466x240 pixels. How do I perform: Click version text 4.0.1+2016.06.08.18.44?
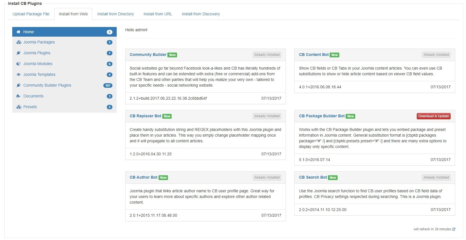(320, 87)
